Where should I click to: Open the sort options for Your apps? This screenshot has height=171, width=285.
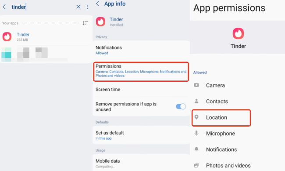[x=85, y=23]
